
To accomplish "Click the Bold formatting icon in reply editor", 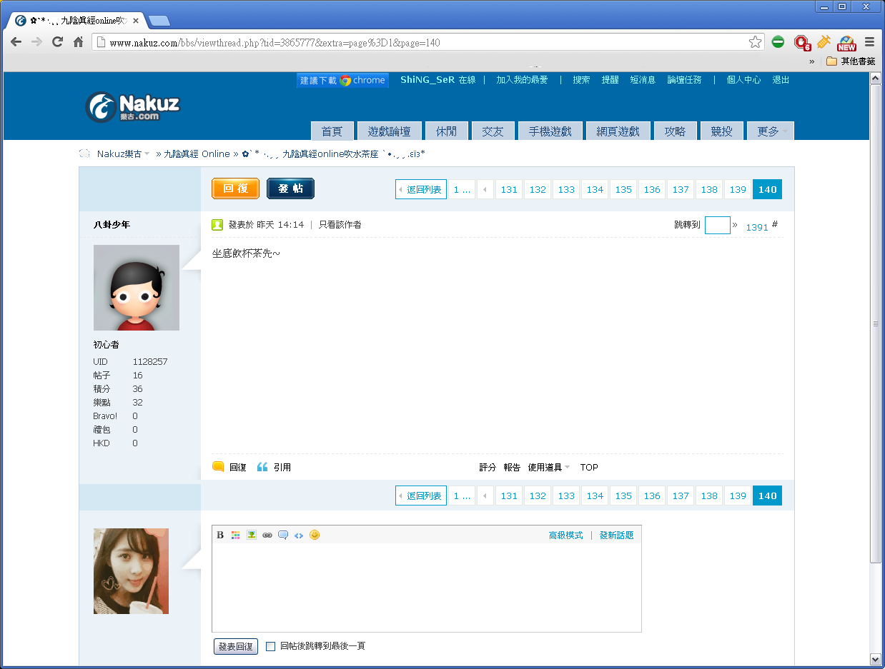I will click(220, 535).
